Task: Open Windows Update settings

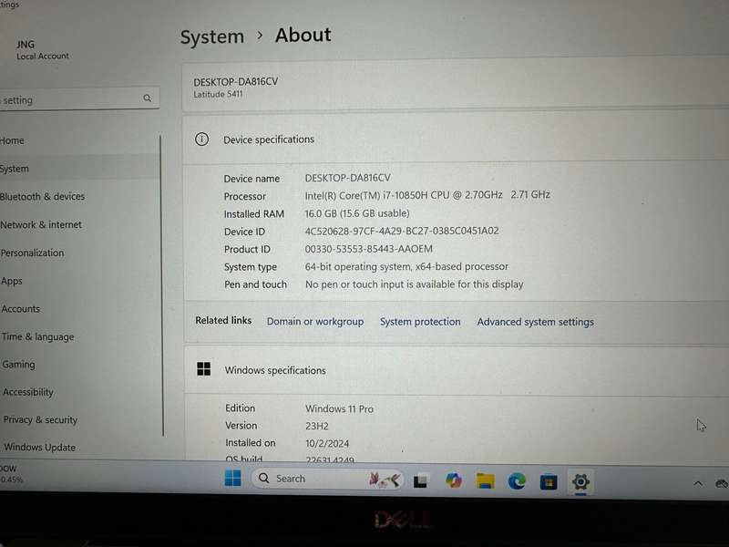Action: [x=39, y=447]
